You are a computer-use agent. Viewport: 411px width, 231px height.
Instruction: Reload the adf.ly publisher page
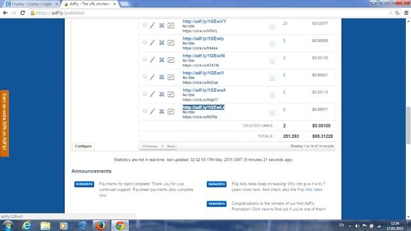click(x=22, y=13)
